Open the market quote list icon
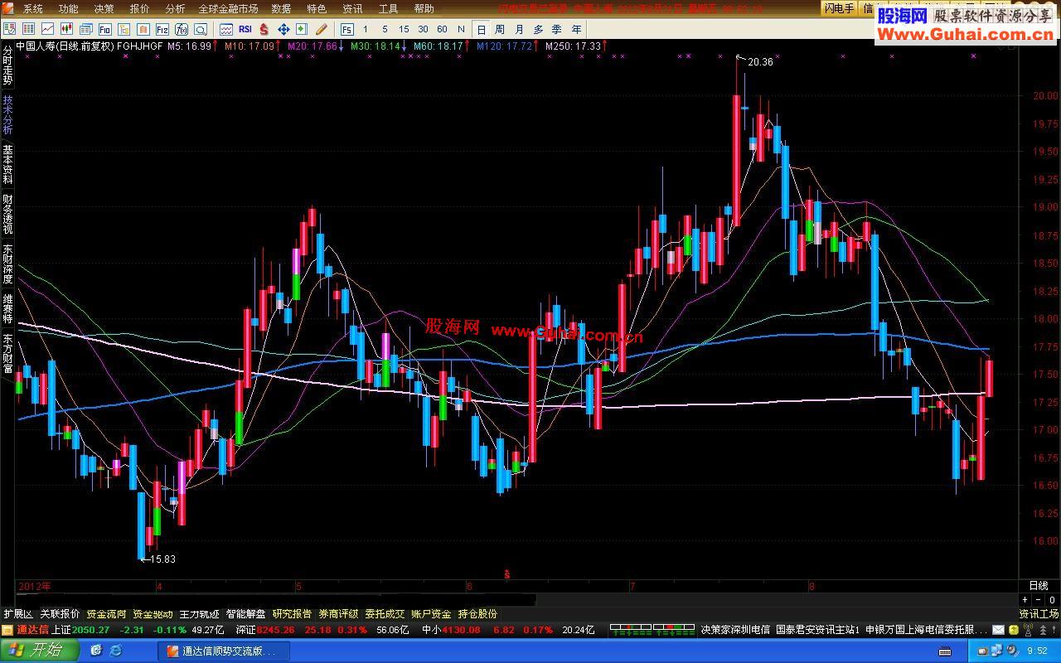This screenshot has height=663, width=1061. 9,29
